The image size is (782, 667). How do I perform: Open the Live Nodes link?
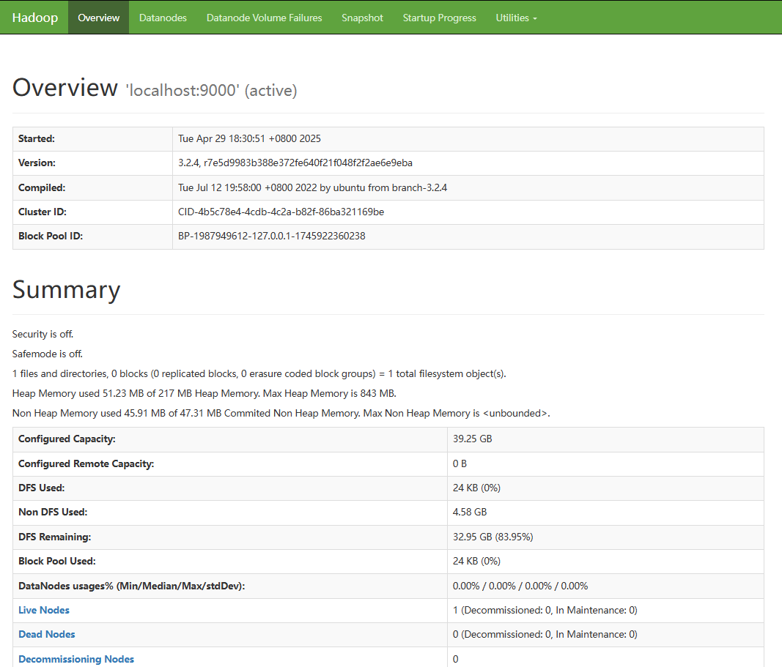click(44, 610)
